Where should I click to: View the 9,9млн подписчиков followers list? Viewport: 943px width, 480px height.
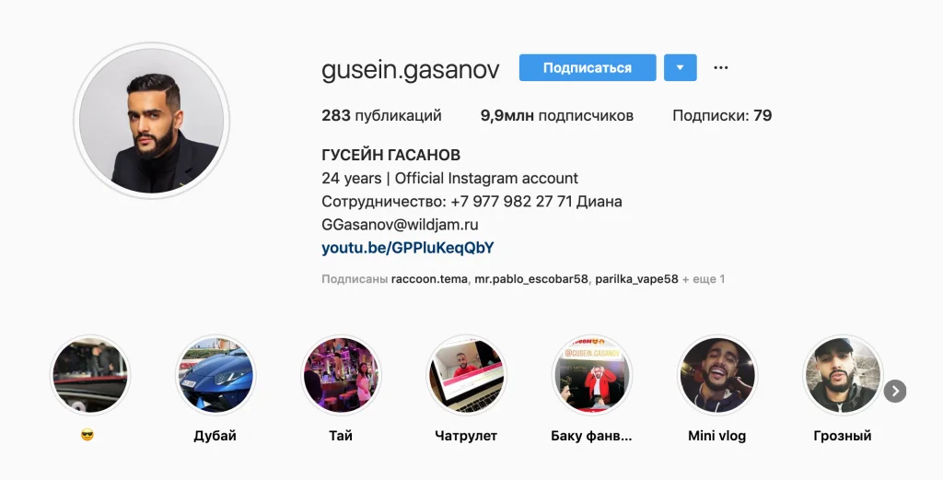[x=557, y=115]
